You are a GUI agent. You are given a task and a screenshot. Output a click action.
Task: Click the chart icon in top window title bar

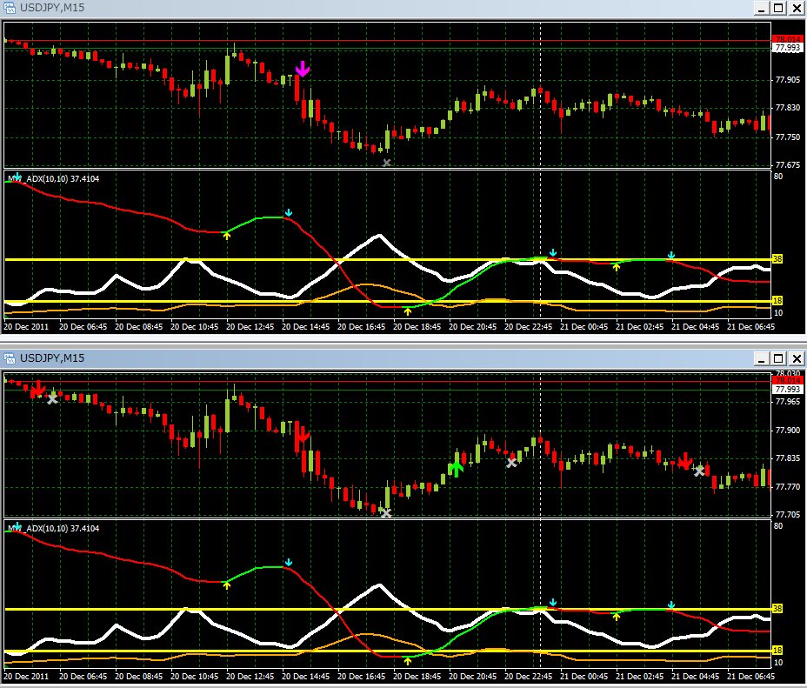[x=10, y=8]
